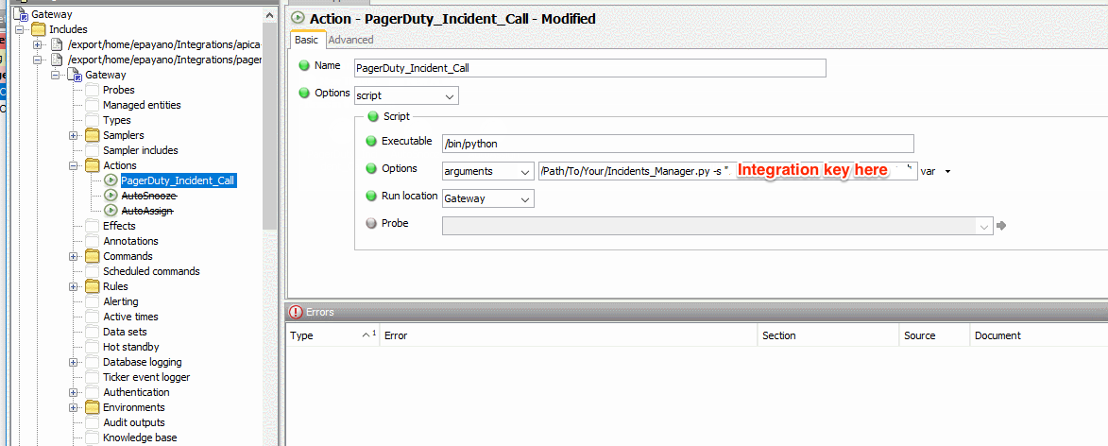Select PagerDuty_Incident_Call in the tree

tap(178, 180)
